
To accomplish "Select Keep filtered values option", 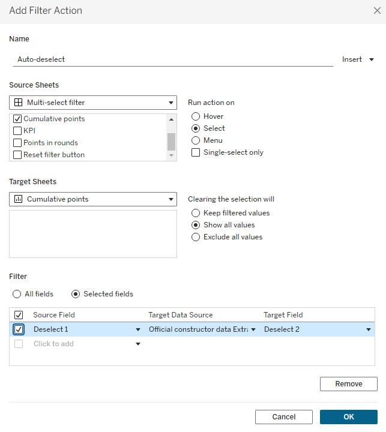I will click(196, 213).
